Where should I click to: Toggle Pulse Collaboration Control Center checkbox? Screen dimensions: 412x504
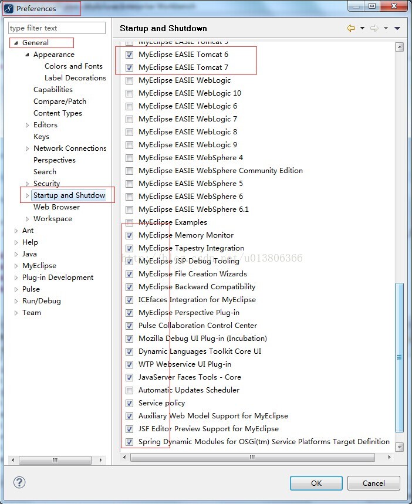click(129, 326)
